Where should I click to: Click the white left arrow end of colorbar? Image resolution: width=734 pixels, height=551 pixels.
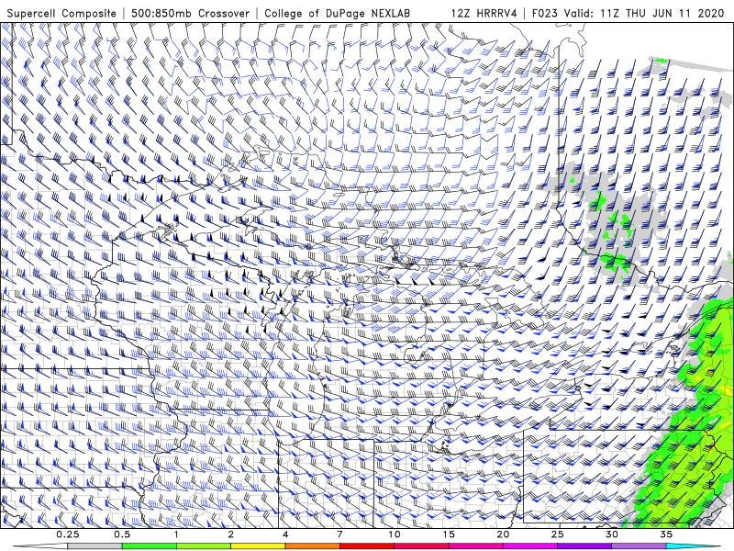point(40,546)
